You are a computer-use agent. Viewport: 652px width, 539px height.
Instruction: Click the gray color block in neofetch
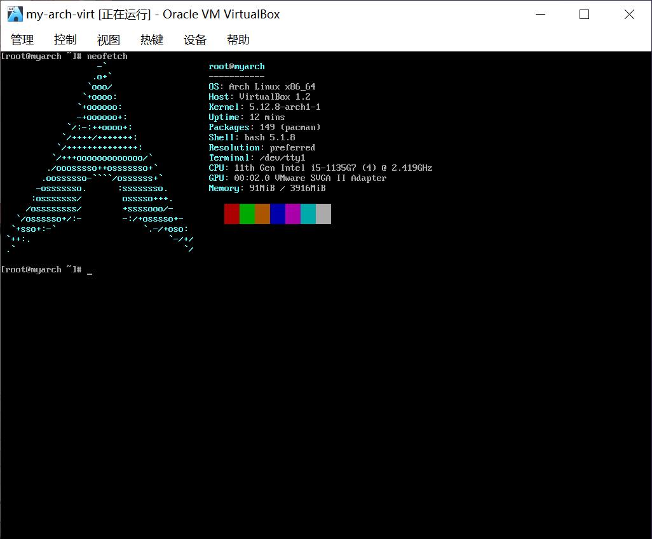tap(323, 214)
